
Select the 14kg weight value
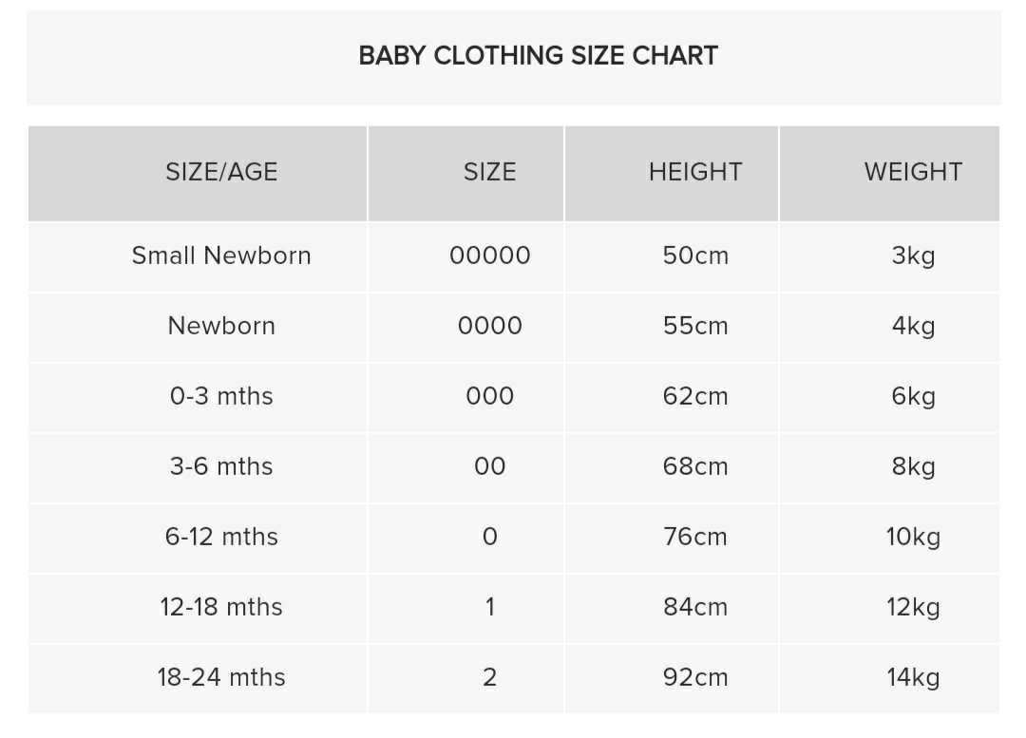pyautogui.click(x=913, y=677)
